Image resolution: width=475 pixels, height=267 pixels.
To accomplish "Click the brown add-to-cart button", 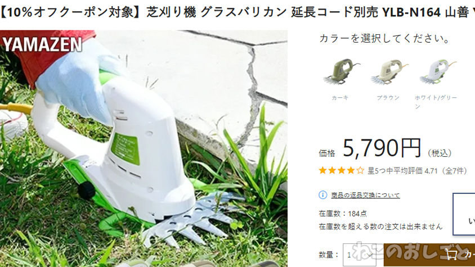I will tap(429, 255).
